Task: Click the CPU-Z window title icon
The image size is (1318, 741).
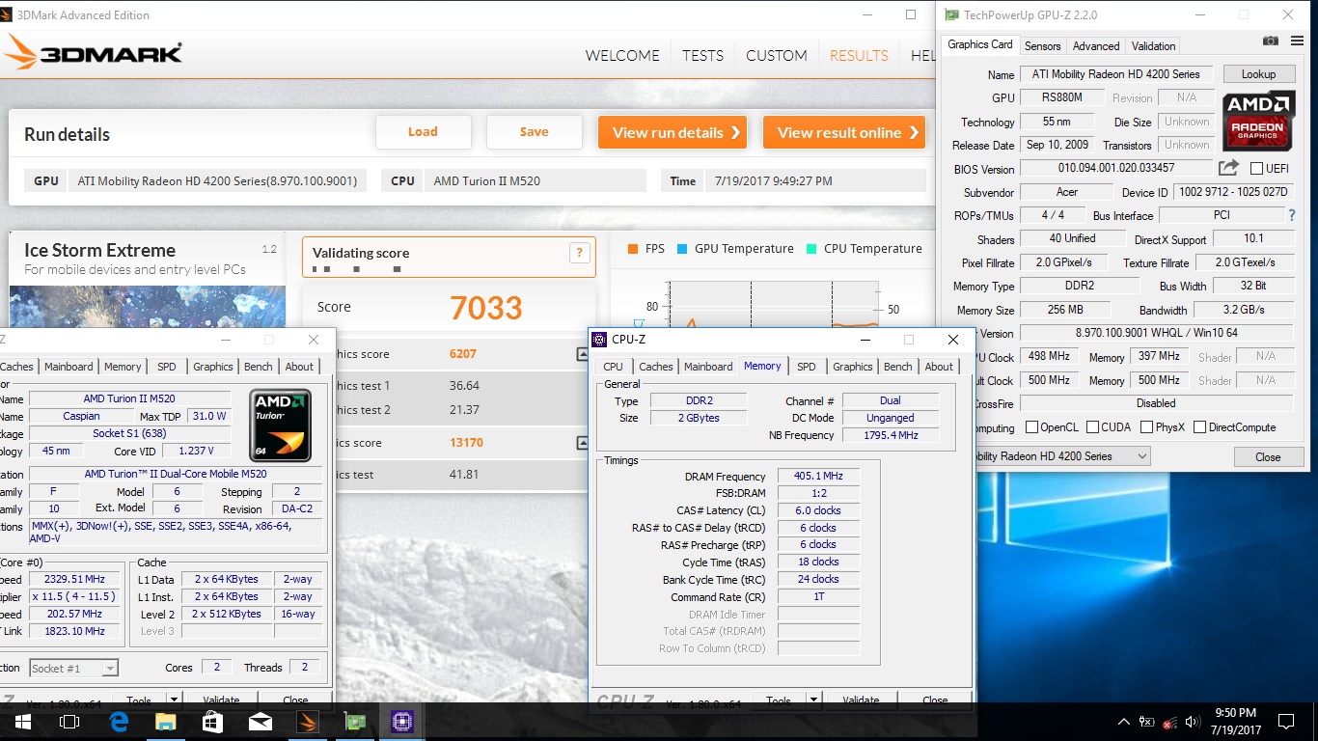Action: tap(599, 340)
